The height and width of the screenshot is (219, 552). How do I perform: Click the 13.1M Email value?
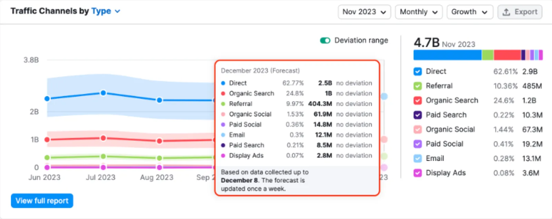(532, 158)
